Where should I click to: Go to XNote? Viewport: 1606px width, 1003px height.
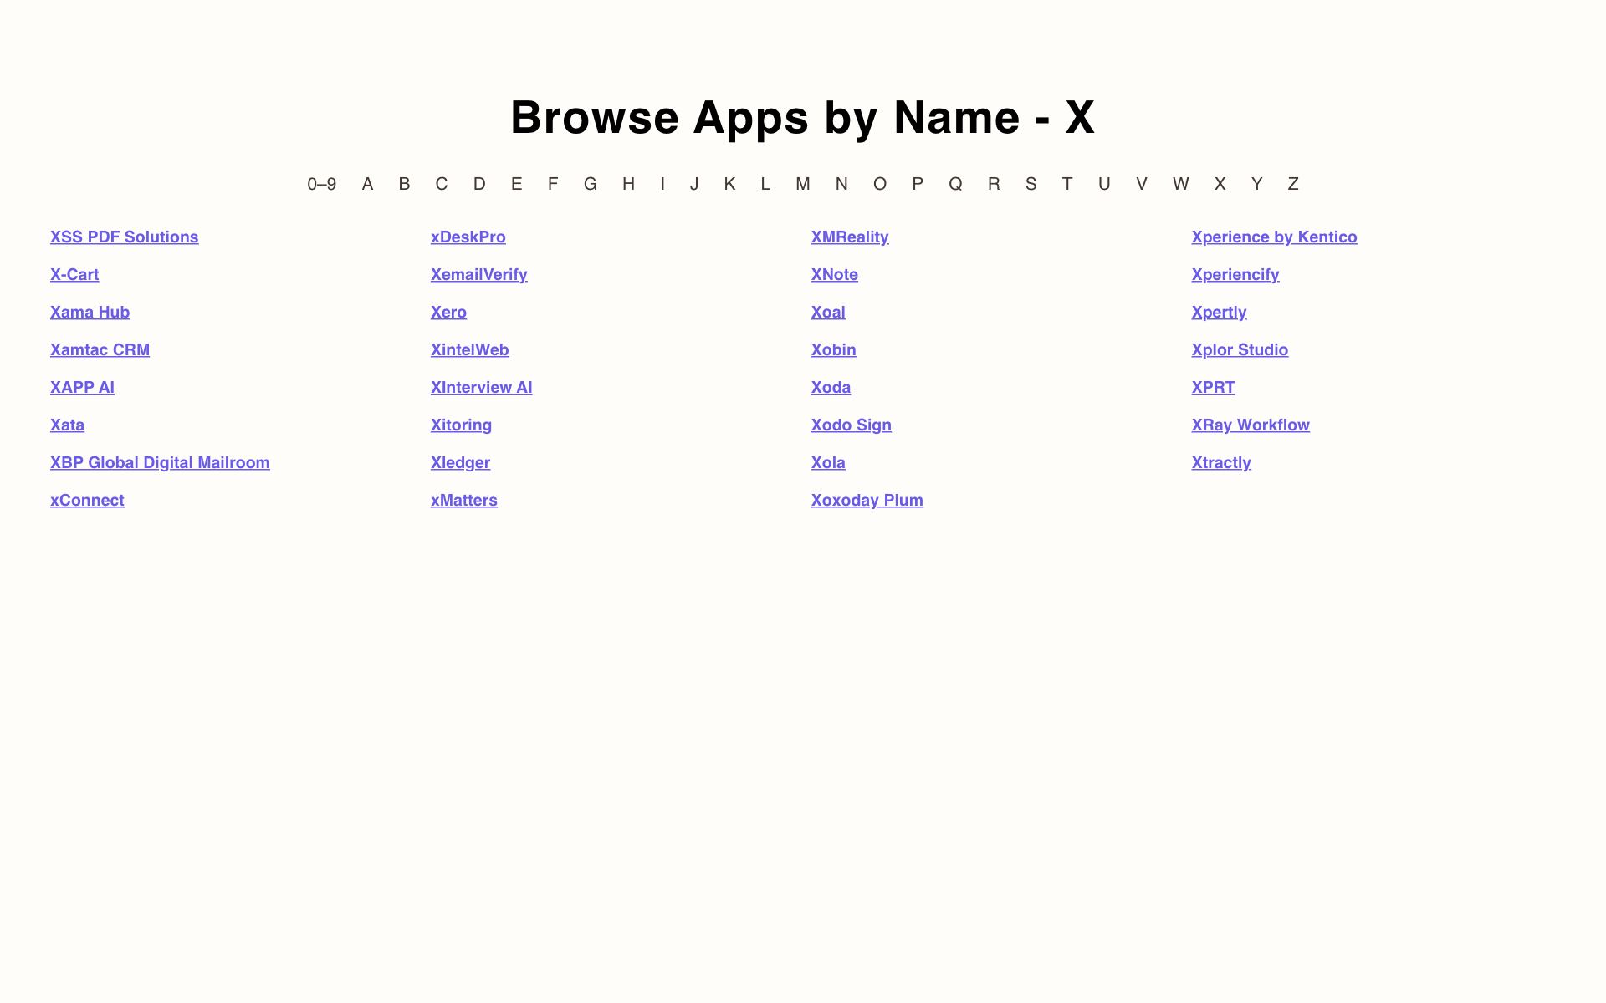coord(834,274)
